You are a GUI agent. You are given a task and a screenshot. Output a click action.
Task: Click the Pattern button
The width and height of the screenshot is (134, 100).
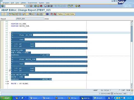(x=60, y=14)
